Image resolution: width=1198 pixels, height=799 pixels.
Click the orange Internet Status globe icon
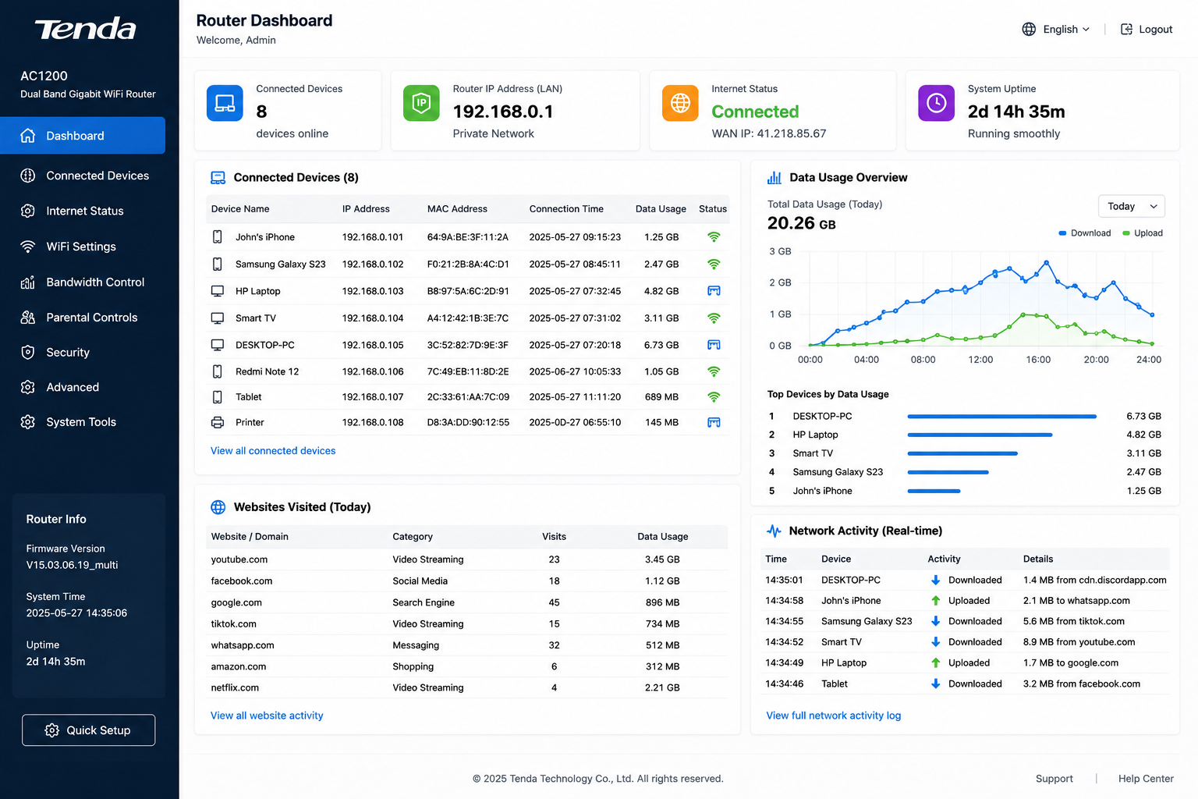point(680,103)
